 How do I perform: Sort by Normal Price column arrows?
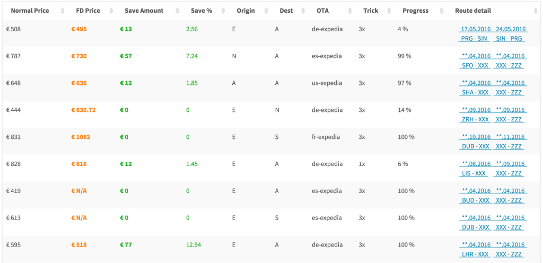pos(63,11)
